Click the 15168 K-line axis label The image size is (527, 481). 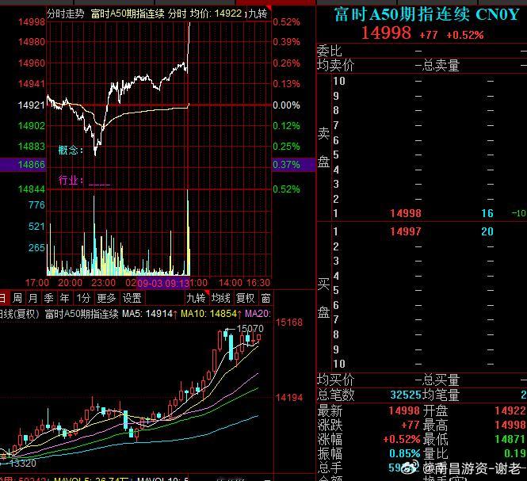coord(289,323)
